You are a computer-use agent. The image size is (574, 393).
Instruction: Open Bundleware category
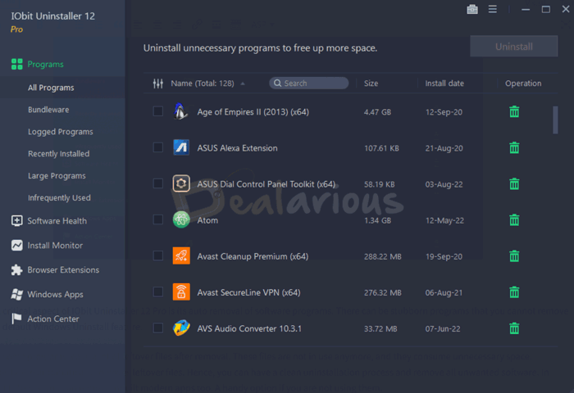[48, 110]
